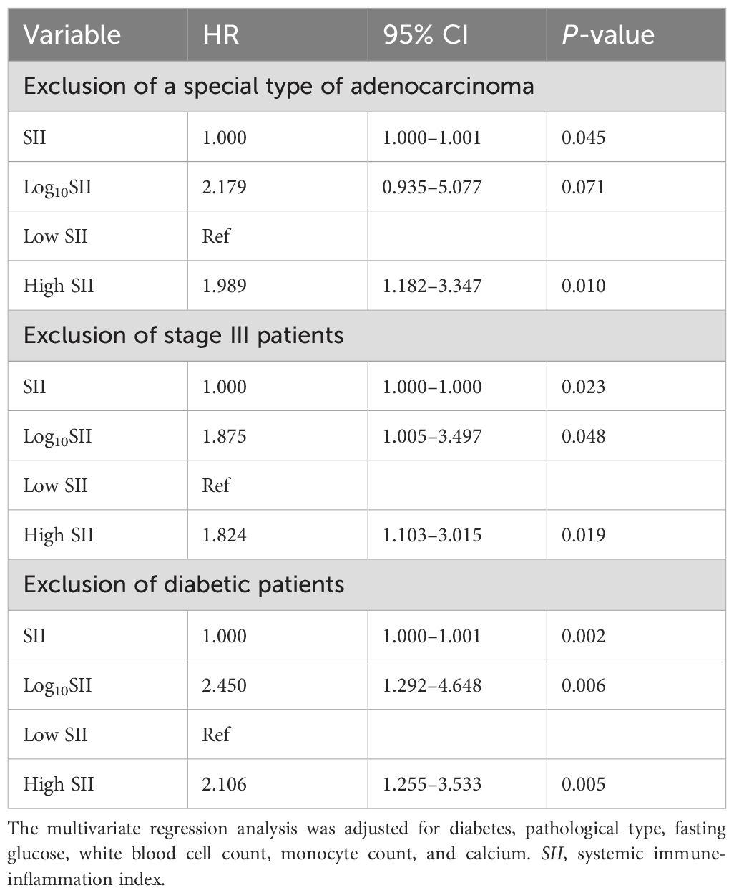Screen dimensions: 734x893
Task: Select the HR value 1.989
Action: (x=225, y=286)
